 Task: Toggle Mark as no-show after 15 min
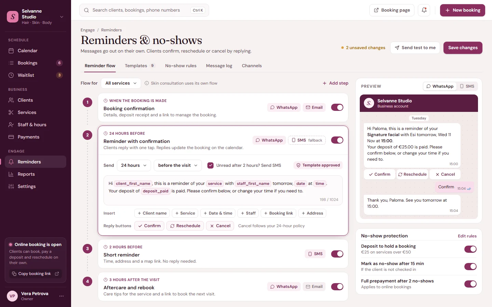point(470,266)
